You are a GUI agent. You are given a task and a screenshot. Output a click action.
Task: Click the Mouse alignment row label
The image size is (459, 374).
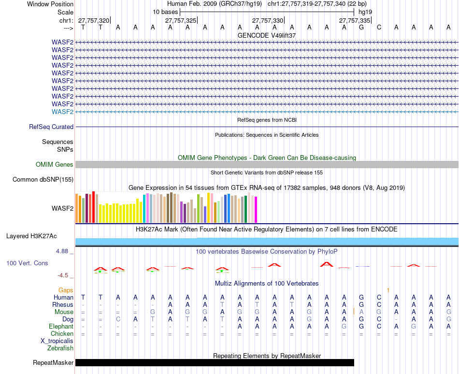[x=64, y=312]
